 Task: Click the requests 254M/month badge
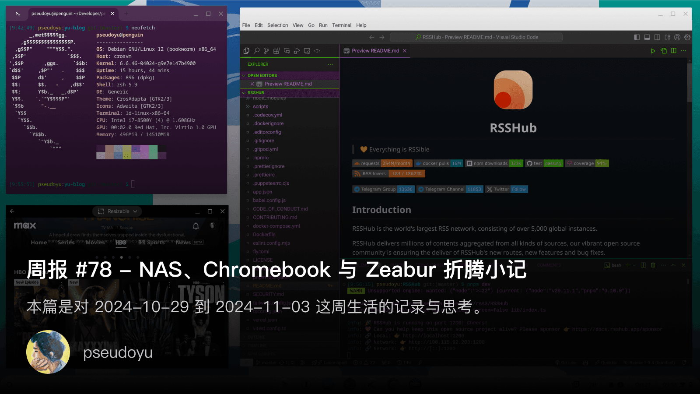tap(382, 163)
